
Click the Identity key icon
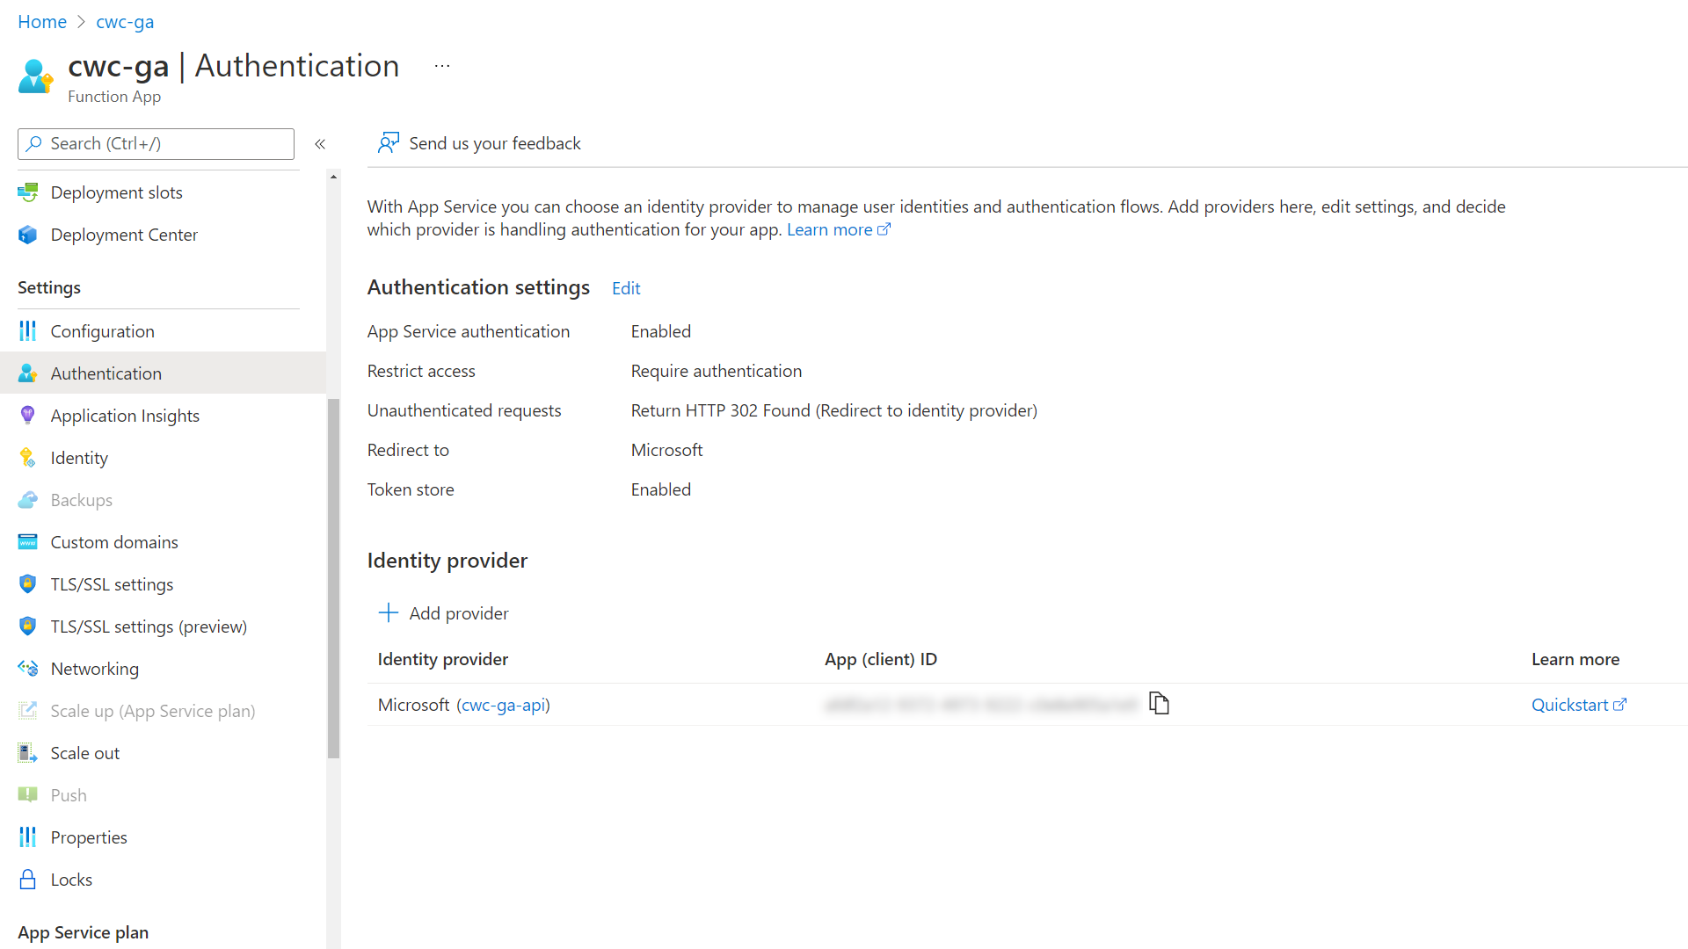coord(27,457)
